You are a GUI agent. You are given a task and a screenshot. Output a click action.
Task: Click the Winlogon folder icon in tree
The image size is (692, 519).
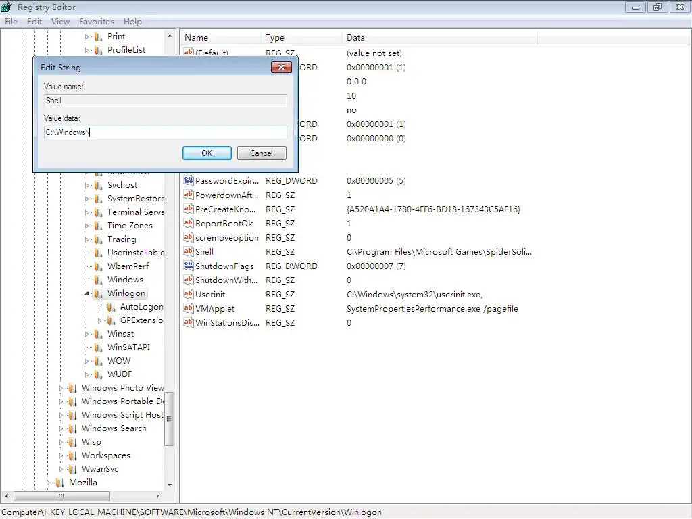[x=99, y=293]
